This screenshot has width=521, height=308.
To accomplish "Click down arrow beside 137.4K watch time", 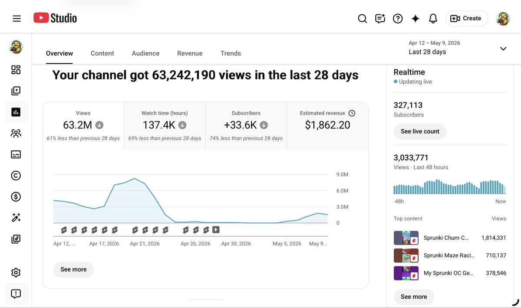I will click(182, 125).
